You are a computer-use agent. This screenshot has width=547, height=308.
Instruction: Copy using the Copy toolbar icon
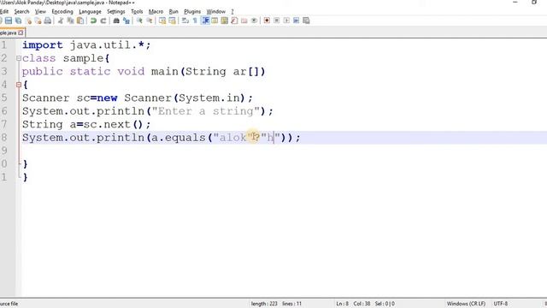[x=70, y=21]
